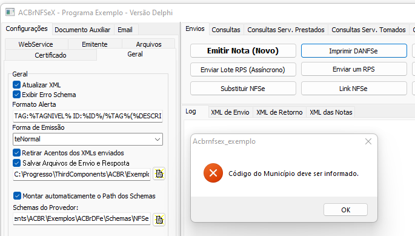
Task: Select the Arquivos tab
Action: pos(149,44)
